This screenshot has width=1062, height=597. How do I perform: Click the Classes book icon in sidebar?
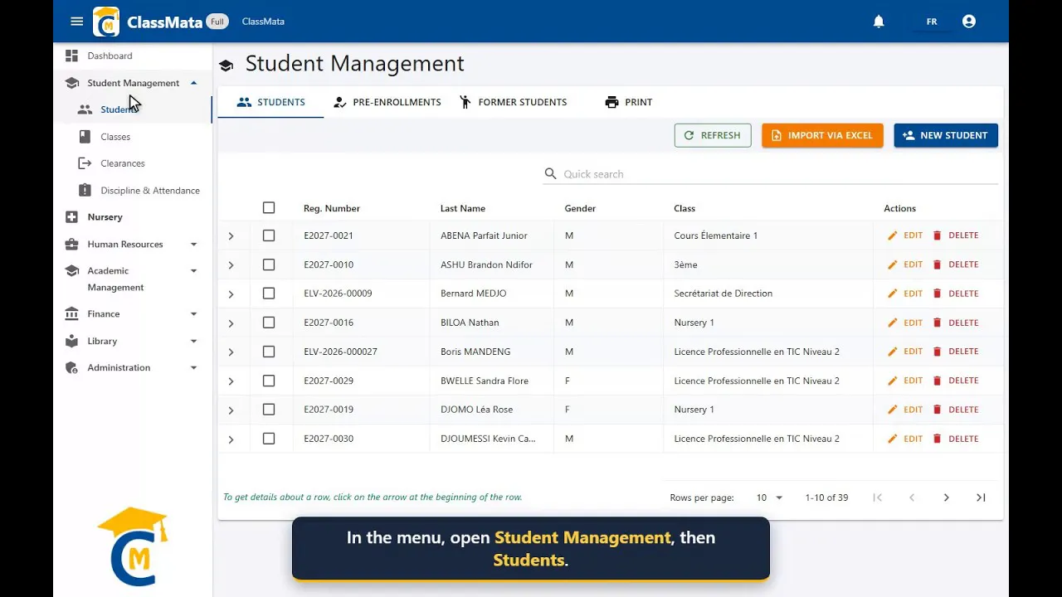click(x=85, y=137)
